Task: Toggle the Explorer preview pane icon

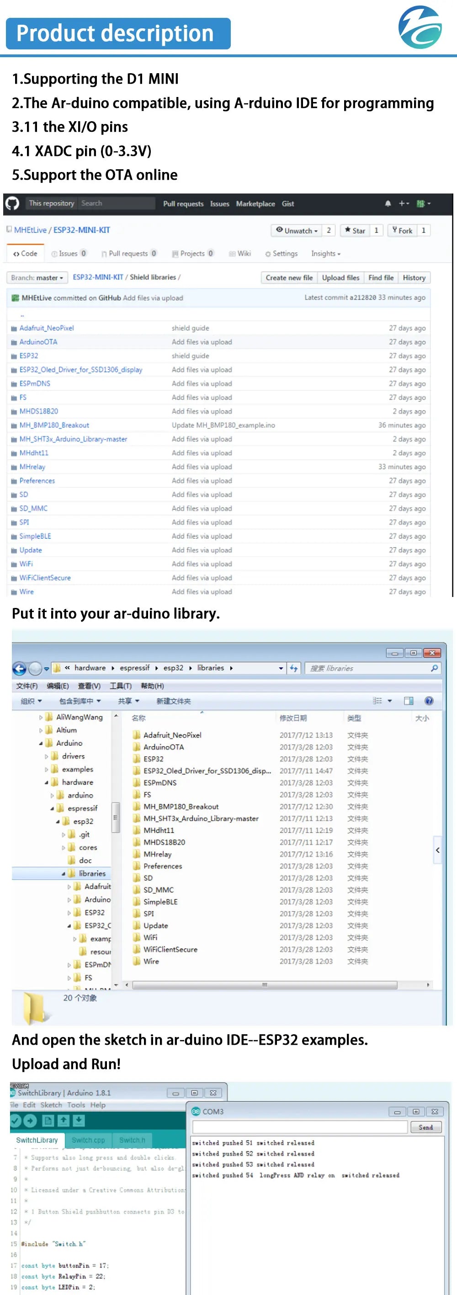Action: 409,701
